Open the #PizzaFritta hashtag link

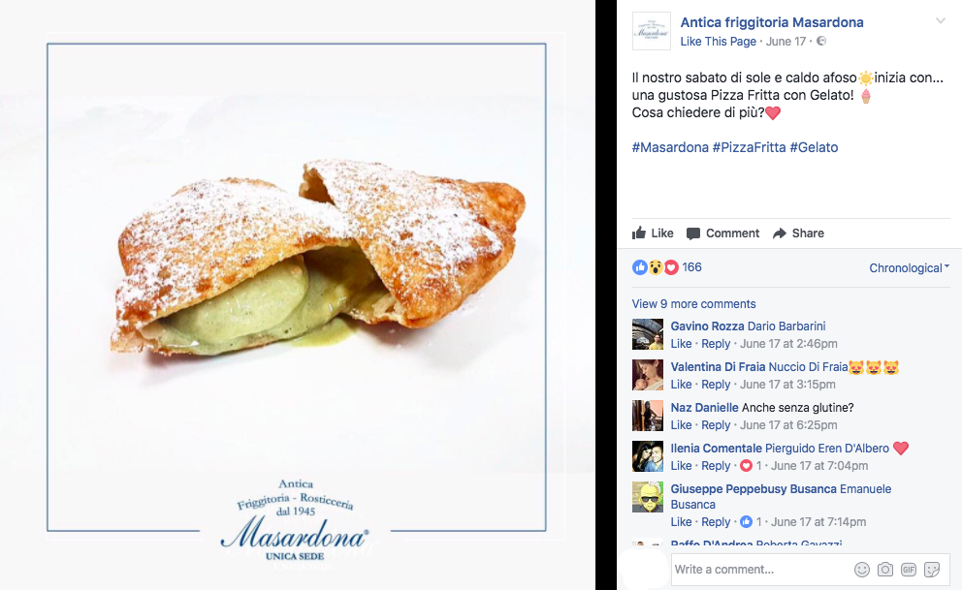[x=749, y=147]
